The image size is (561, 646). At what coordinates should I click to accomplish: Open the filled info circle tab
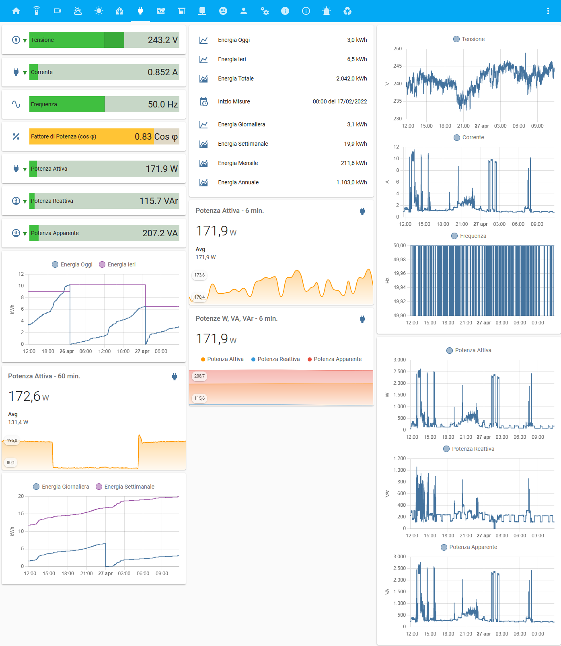(285, 11)
